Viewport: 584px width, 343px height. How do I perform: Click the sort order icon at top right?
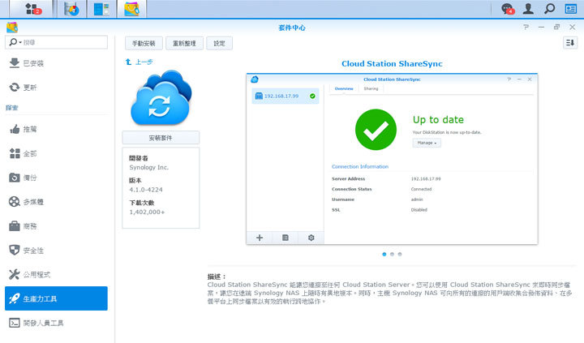click(570, 43)
